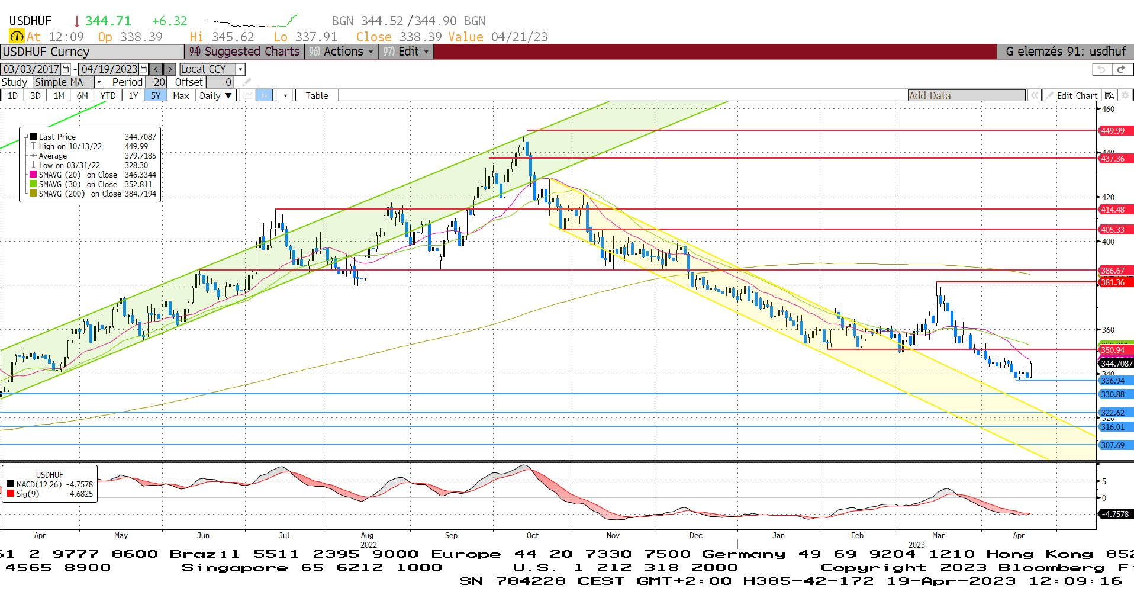Click the undo arrow button
Screen dimensions: 1134x614
click(x=1101, y=69)
